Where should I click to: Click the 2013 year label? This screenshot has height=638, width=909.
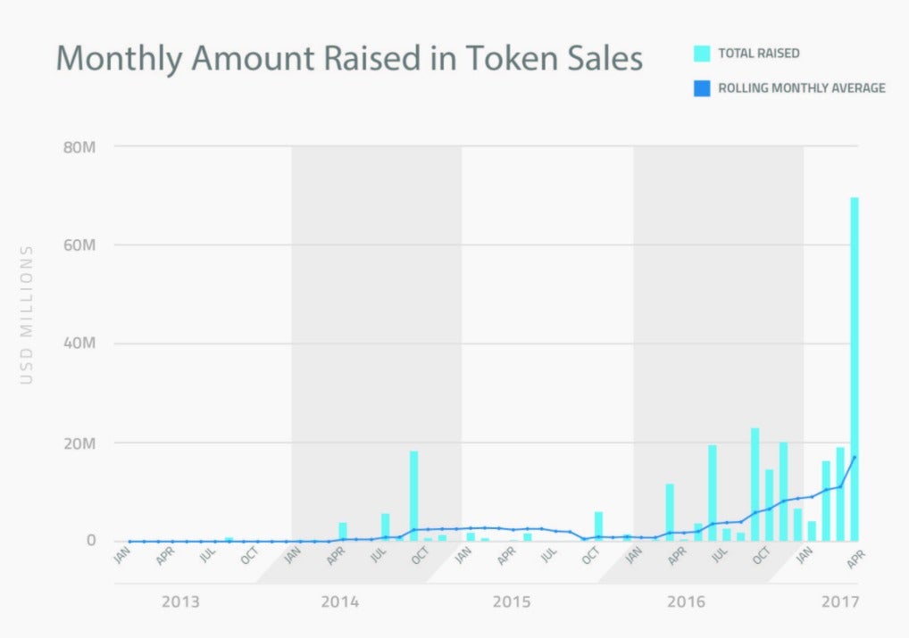pos(180,601)
